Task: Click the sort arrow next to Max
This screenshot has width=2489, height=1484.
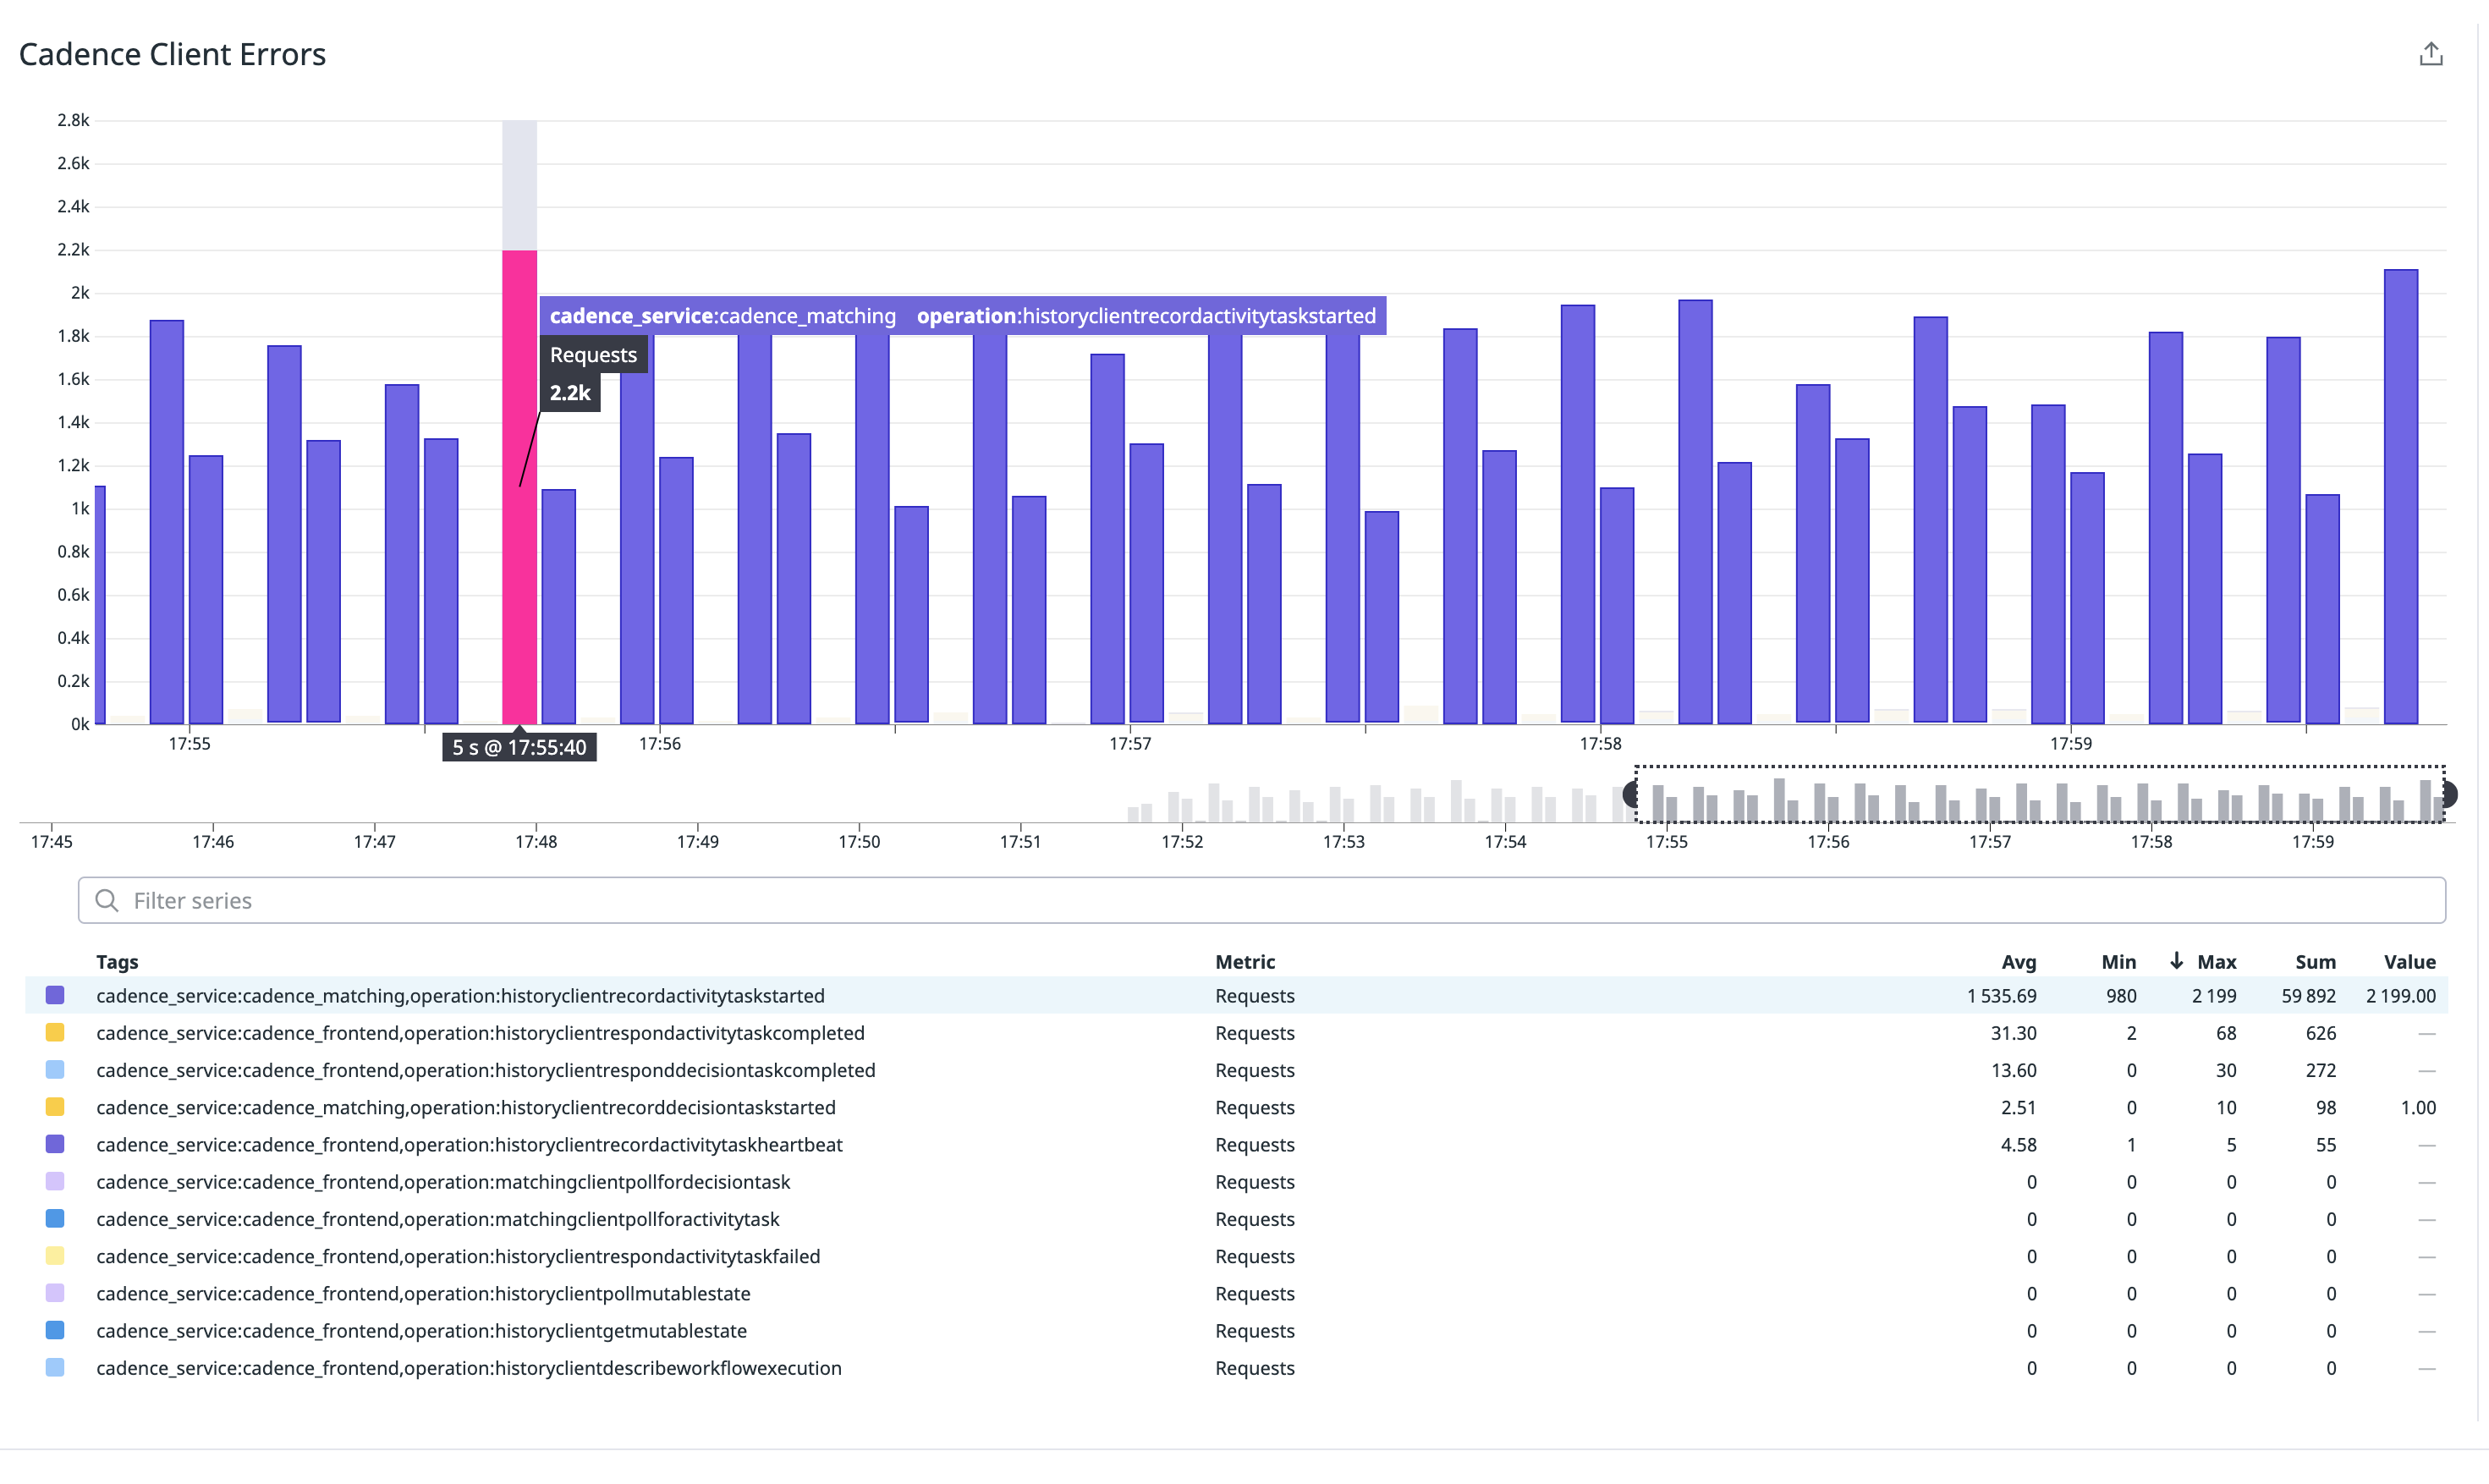Action: [2175, 961]
